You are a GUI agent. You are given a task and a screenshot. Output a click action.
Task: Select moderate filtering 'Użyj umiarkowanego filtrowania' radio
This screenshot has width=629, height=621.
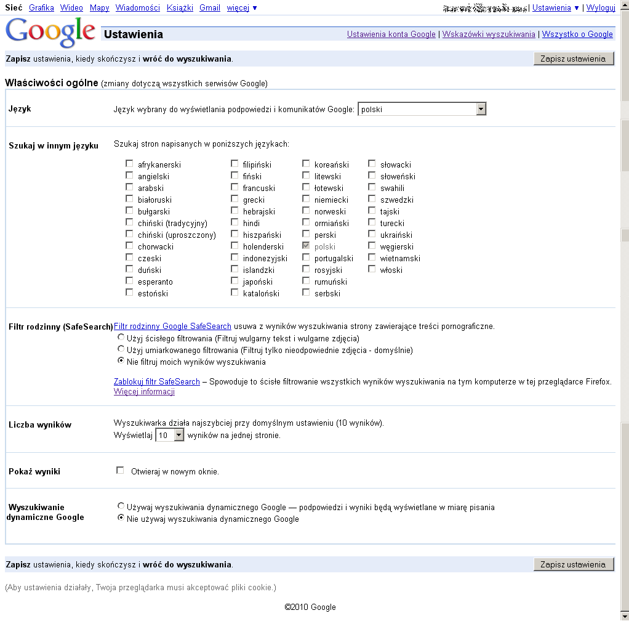(x=121, y=349)
